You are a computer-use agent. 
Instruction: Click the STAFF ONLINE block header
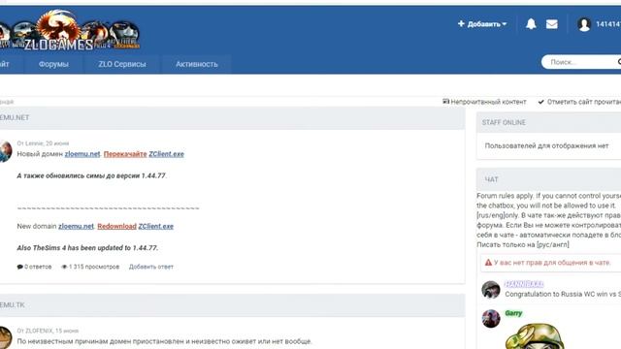tap(548, 123)
